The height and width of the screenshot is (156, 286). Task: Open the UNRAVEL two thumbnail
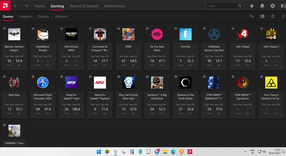tap(14, 131)
